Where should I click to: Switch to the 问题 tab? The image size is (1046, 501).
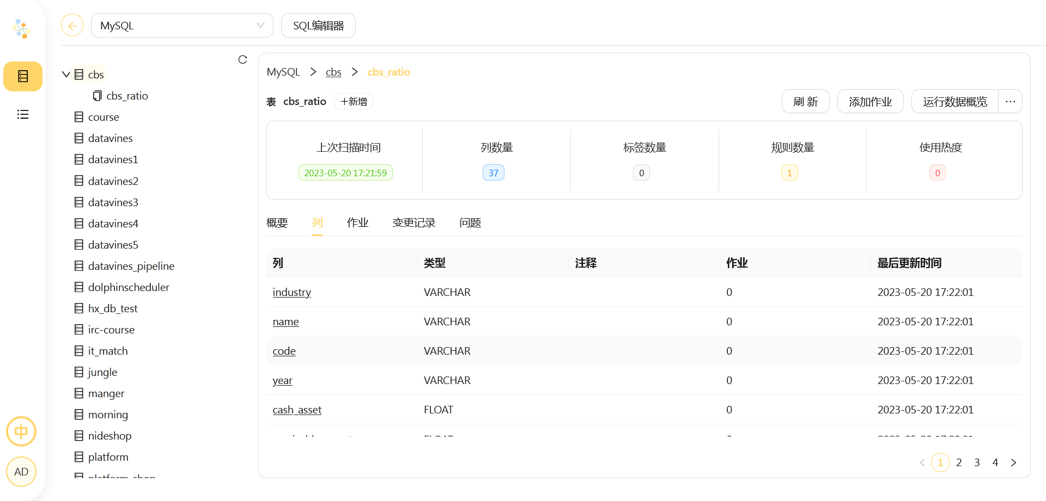point(470,222)
